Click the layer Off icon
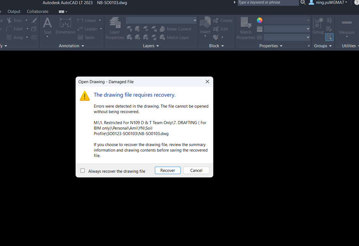Viewport: 359px width, 246px height. point(129,29)
